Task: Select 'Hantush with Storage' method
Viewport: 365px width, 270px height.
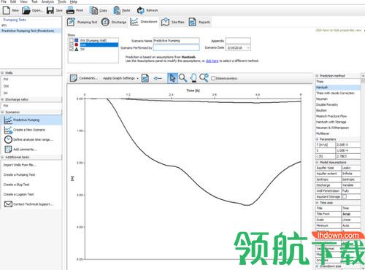Action: (338, 122)
